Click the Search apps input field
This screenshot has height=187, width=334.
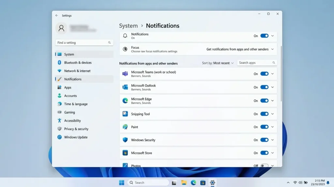click(257, 63)
